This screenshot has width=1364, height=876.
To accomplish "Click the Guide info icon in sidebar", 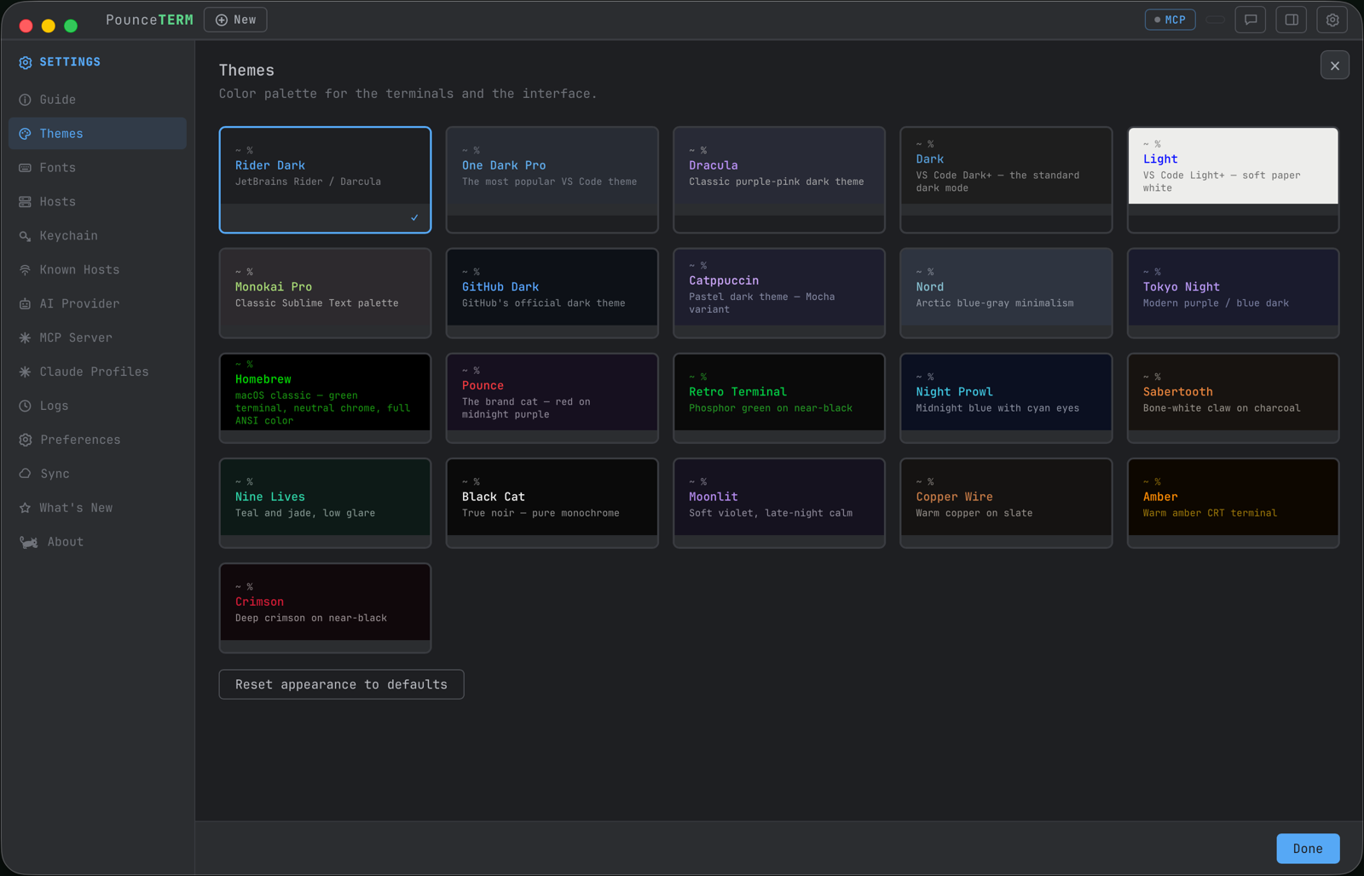I will tap(25, 100).
